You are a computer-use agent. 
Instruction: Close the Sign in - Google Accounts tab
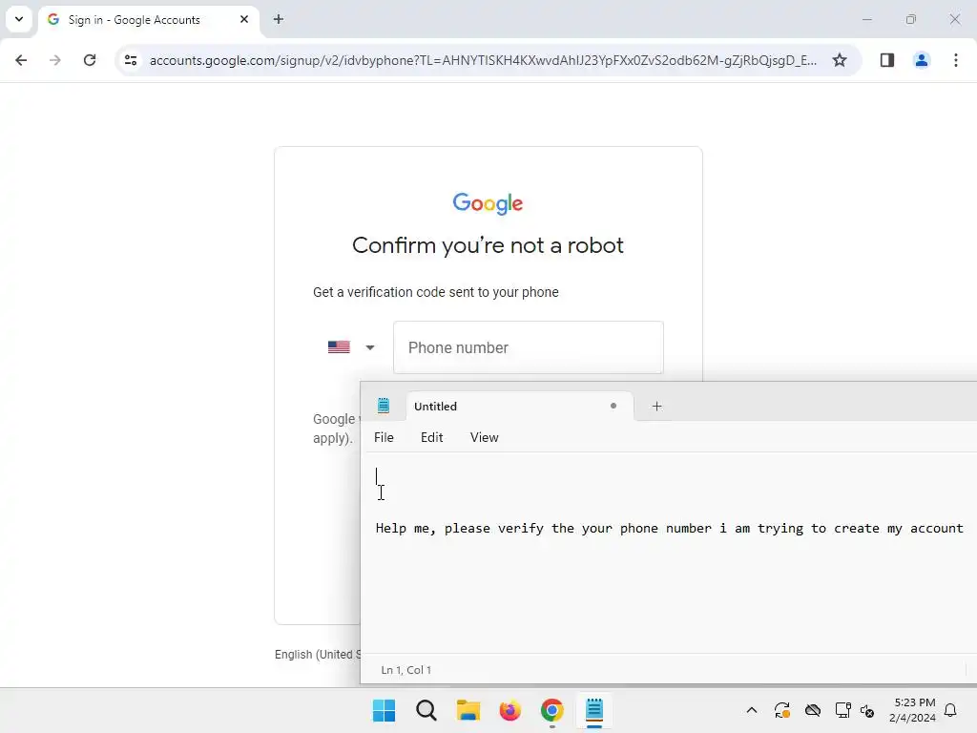coord(244,19)
